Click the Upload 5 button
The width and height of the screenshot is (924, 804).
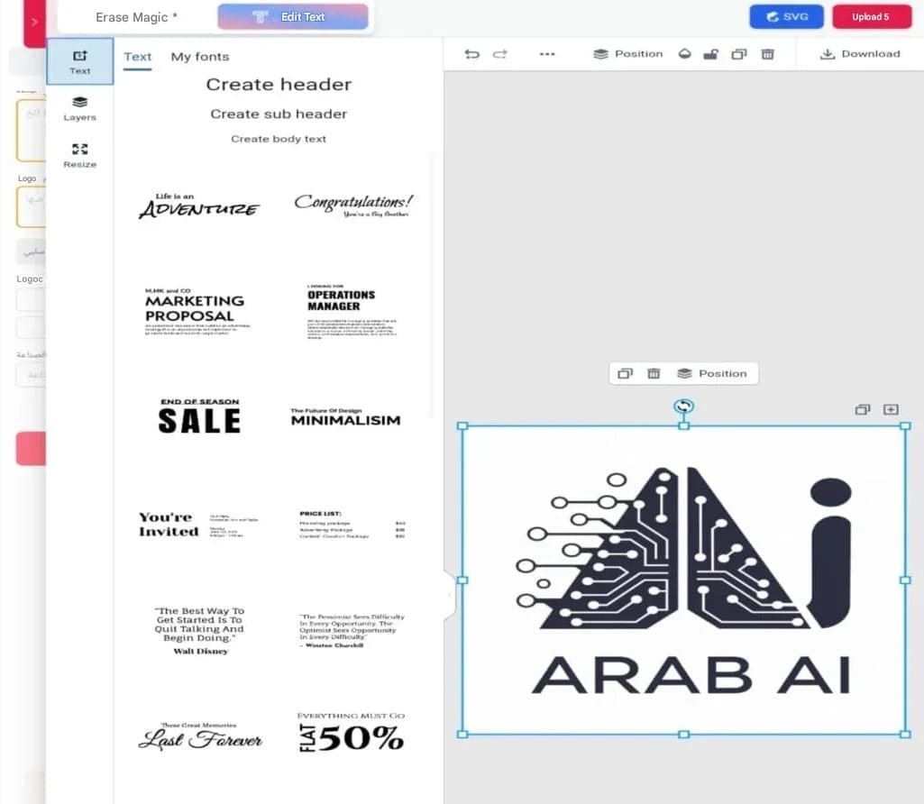[x=871, y=16]
